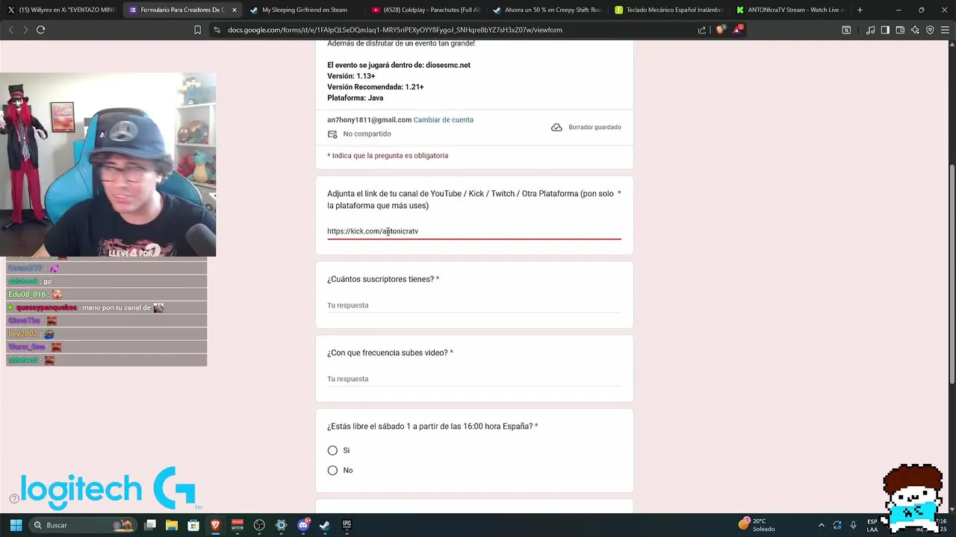This screenshot has height=537, width=956.
Task: Open Steam from the taskbar
Action: (x=325, y=525)
